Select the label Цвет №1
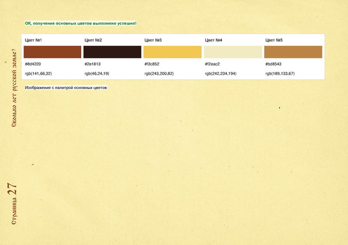This screenshot has width=348, height=245. coord(33,40)
